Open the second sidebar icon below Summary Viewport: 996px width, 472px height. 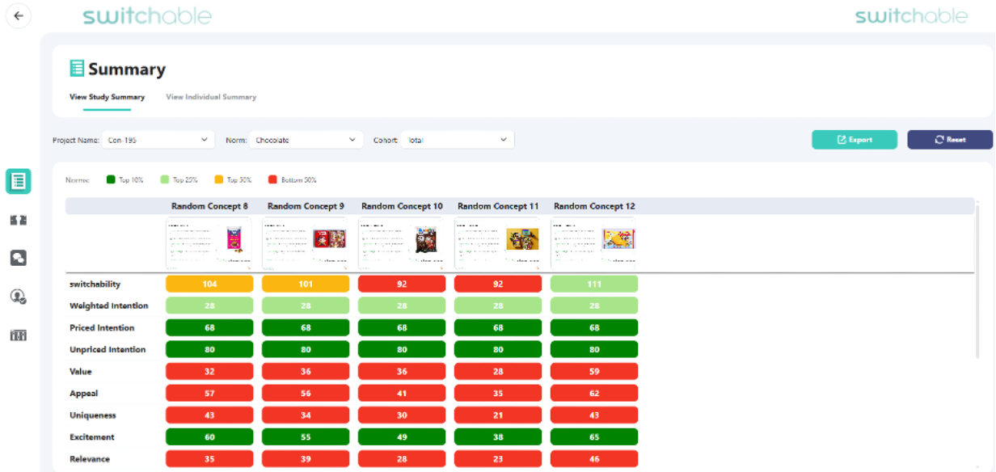(x=18, y=220)
